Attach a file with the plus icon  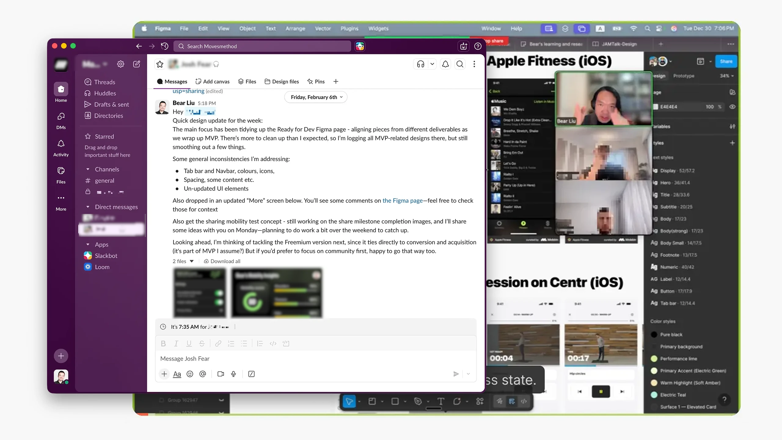[x=164, y=374]
